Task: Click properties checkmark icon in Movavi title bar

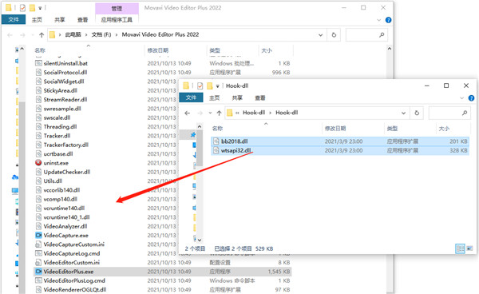Action: 22,8
